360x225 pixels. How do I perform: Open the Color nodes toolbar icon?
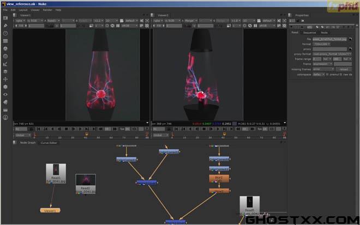(x=5, y=48)
